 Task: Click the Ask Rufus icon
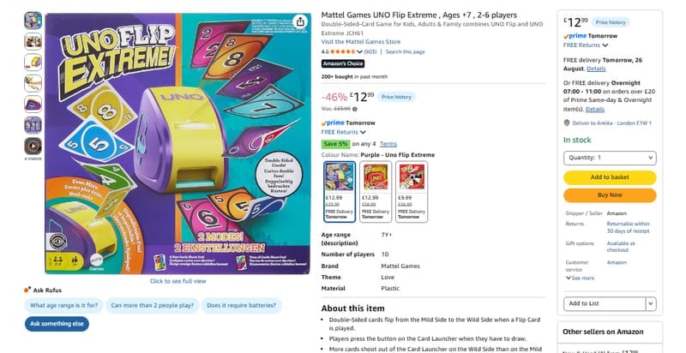tap(27, 290)
